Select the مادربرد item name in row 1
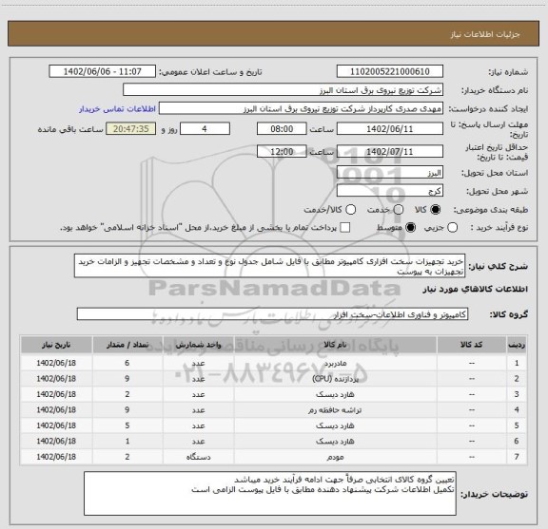Image resolution: width=548 pixels, height=529 pixels. [335, 363]
